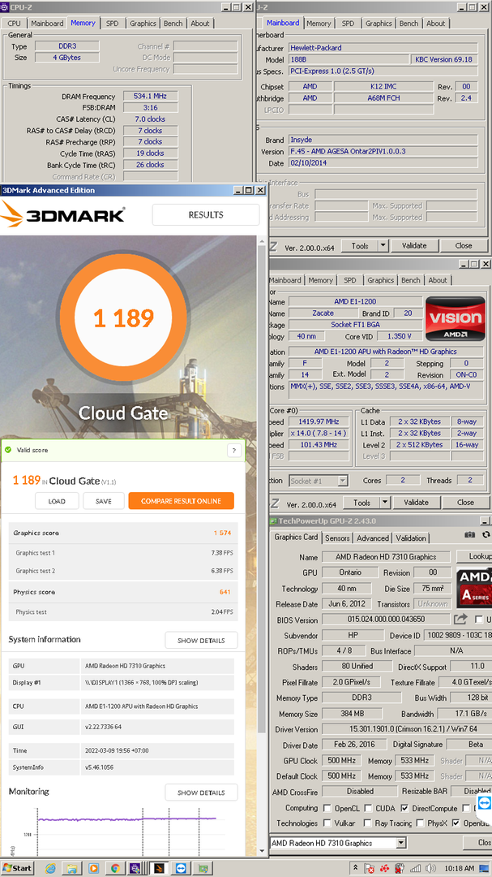Viewport: 492px width, 877px height.
Task: Switch to the Advanced tab in GPU-Z
Action: click(x=373, y=538)
